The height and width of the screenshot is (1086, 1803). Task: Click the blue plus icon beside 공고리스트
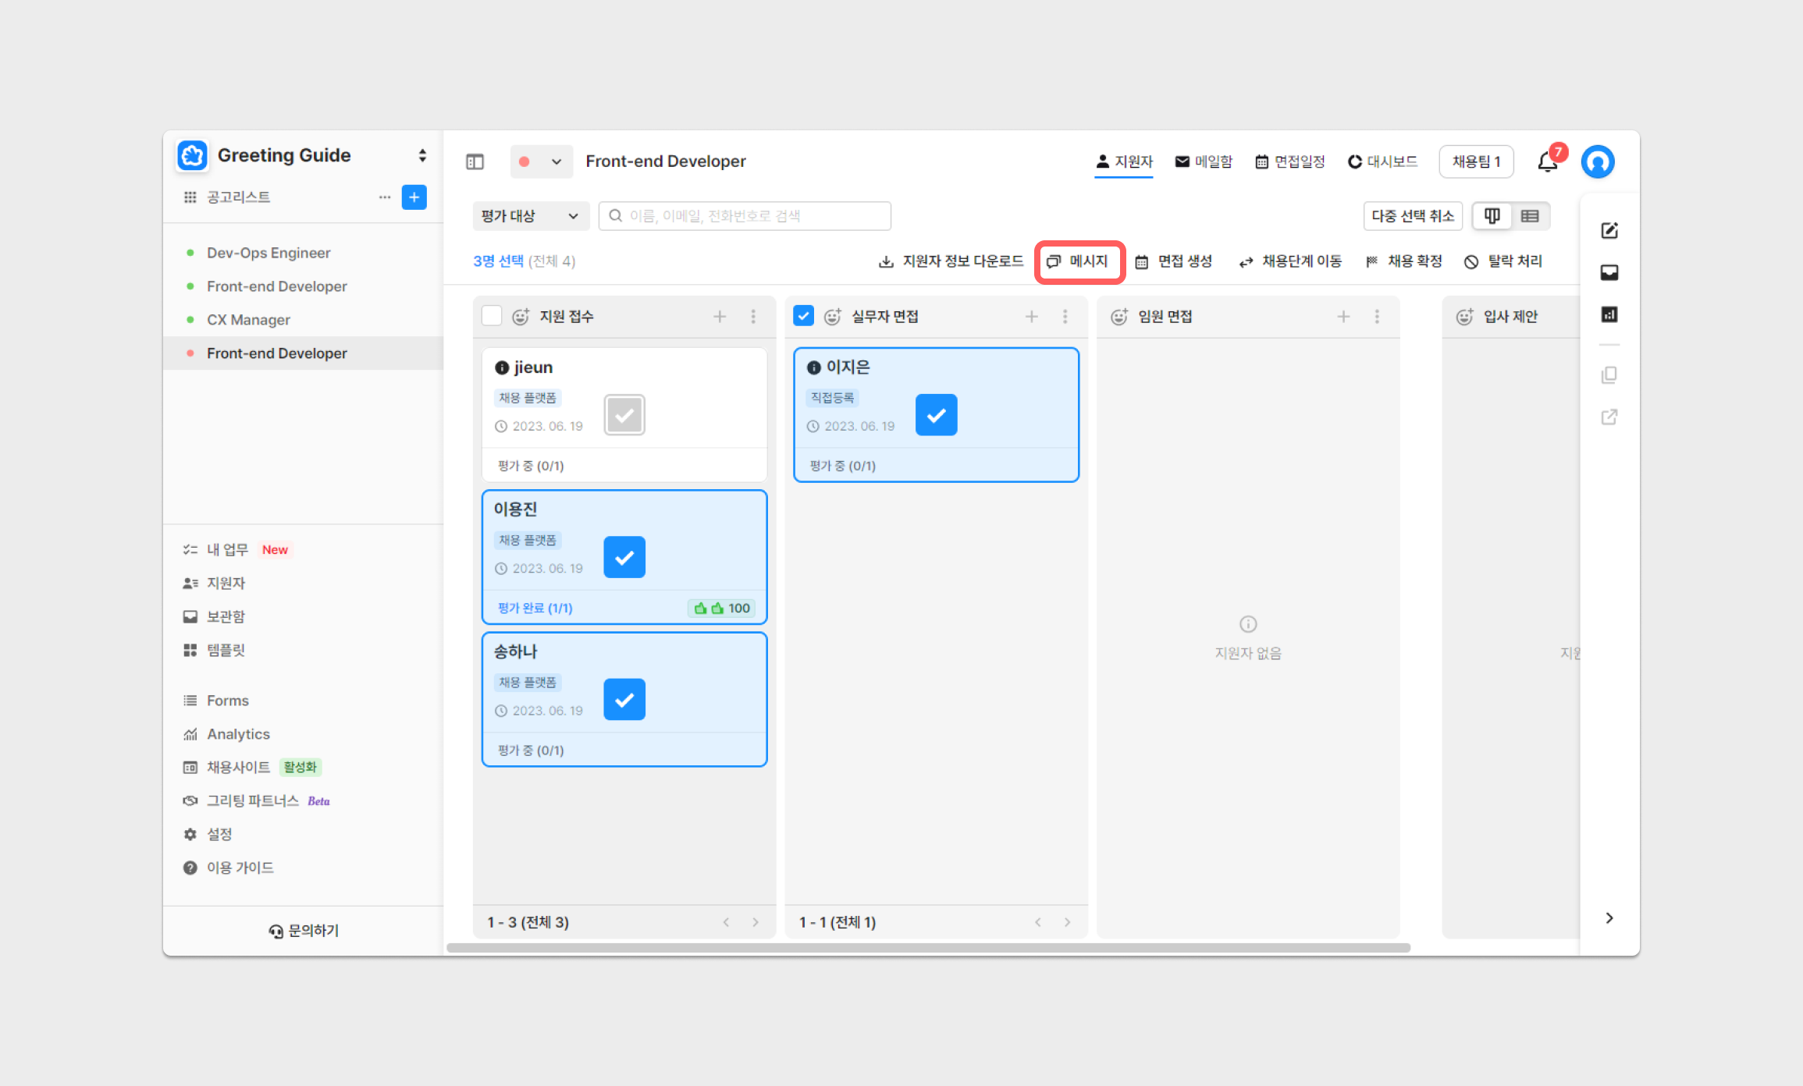coord(414,197)
